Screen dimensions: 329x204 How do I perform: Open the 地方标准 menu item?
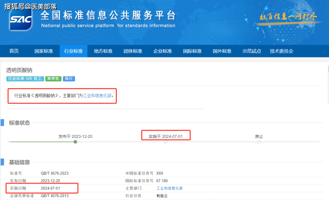pyautogui.click(x=103, y=51)
